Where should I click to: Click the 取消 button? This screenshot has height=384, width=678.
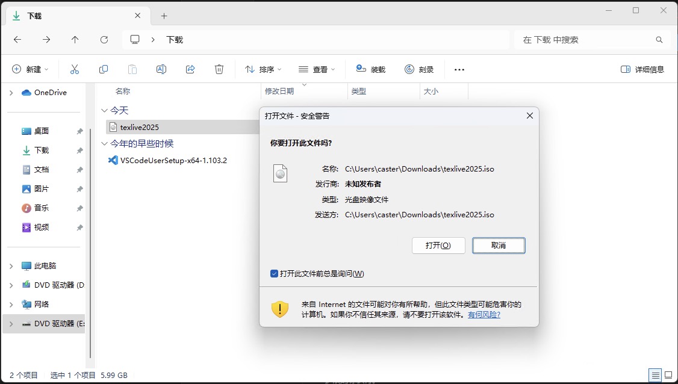coord(499,246)
